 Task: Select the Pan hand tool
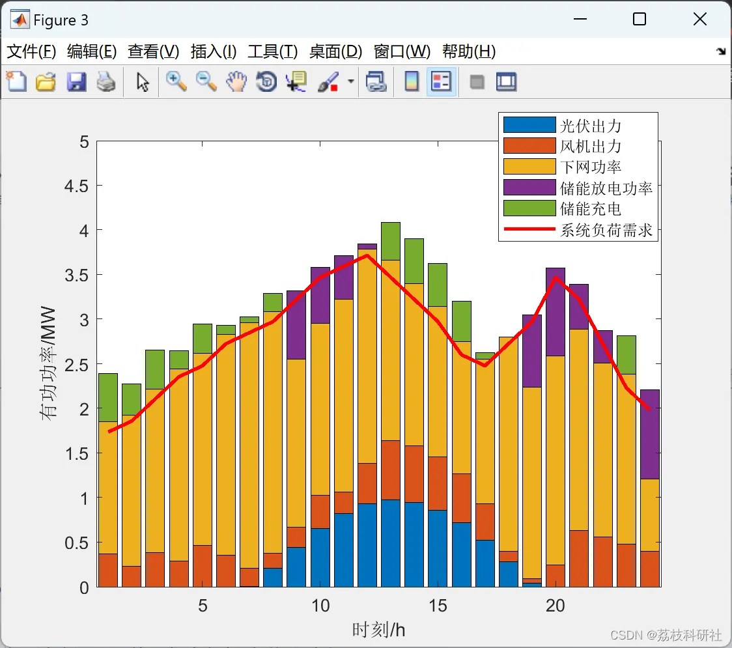[236, 81]
